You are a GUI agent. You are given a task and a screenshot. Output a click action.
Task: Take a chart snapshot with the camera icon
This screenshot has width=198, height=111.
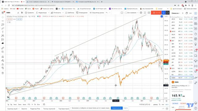(149, 13)
